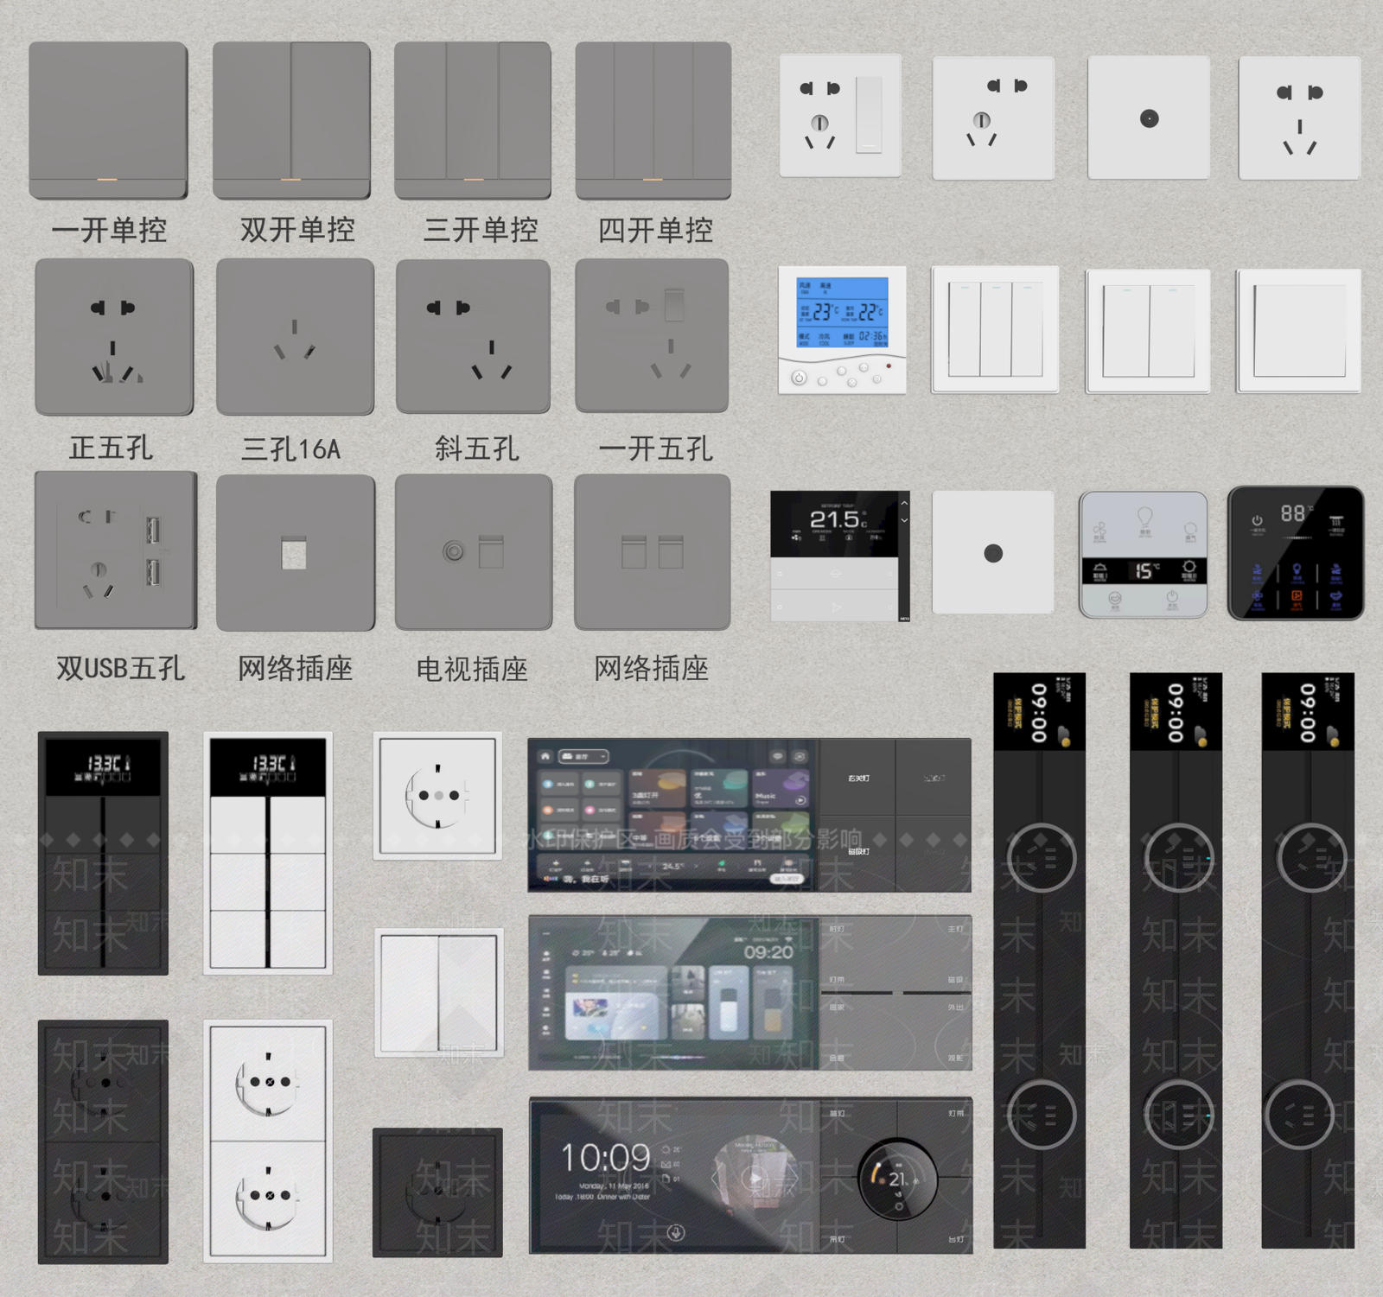Screen dimensions: 1383x1297
Task: Pick the gray 一开五孔 socket with switch
Action: coord(652,336)
